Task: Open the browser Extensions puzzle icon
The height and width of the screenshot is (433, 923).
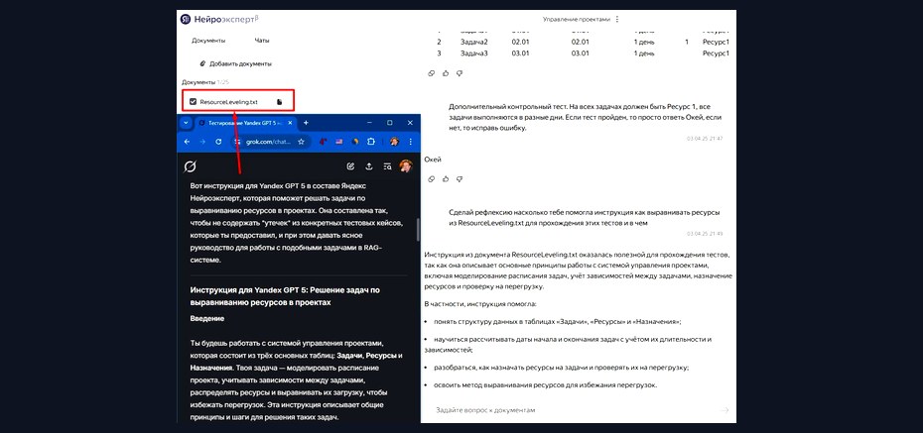Action: [x=371, y=142]
